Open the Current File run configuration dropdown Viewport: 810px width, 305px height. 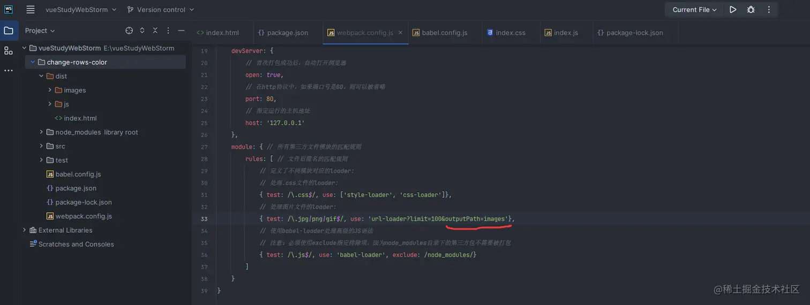pos(694,10)
